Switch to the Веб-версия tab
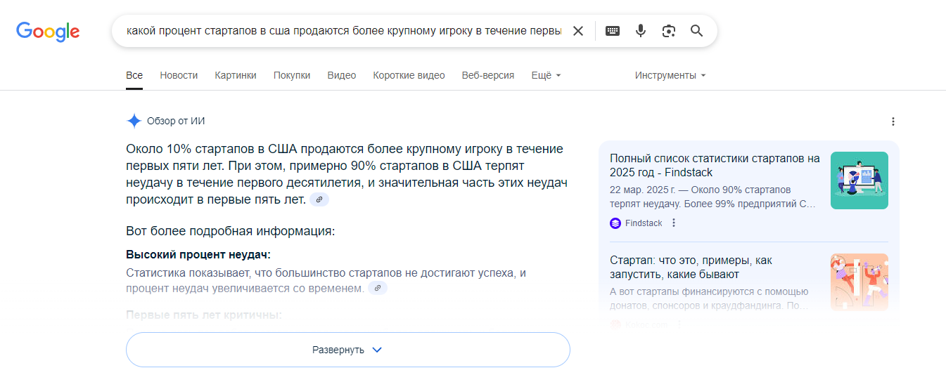The width and height of the screenshot is (946, 375). (x=488, y=75)
